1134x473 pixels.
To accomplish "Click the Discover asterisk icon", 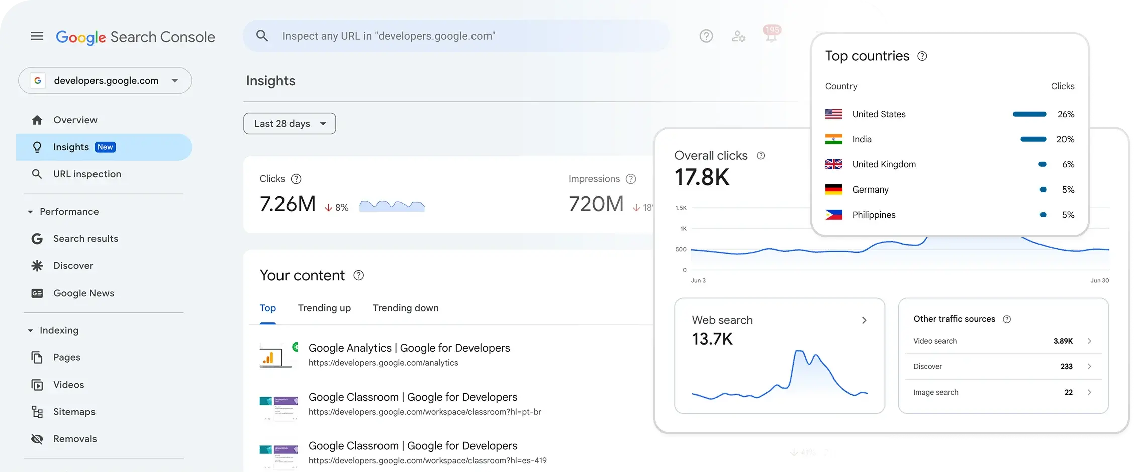I will click(37, 266).
